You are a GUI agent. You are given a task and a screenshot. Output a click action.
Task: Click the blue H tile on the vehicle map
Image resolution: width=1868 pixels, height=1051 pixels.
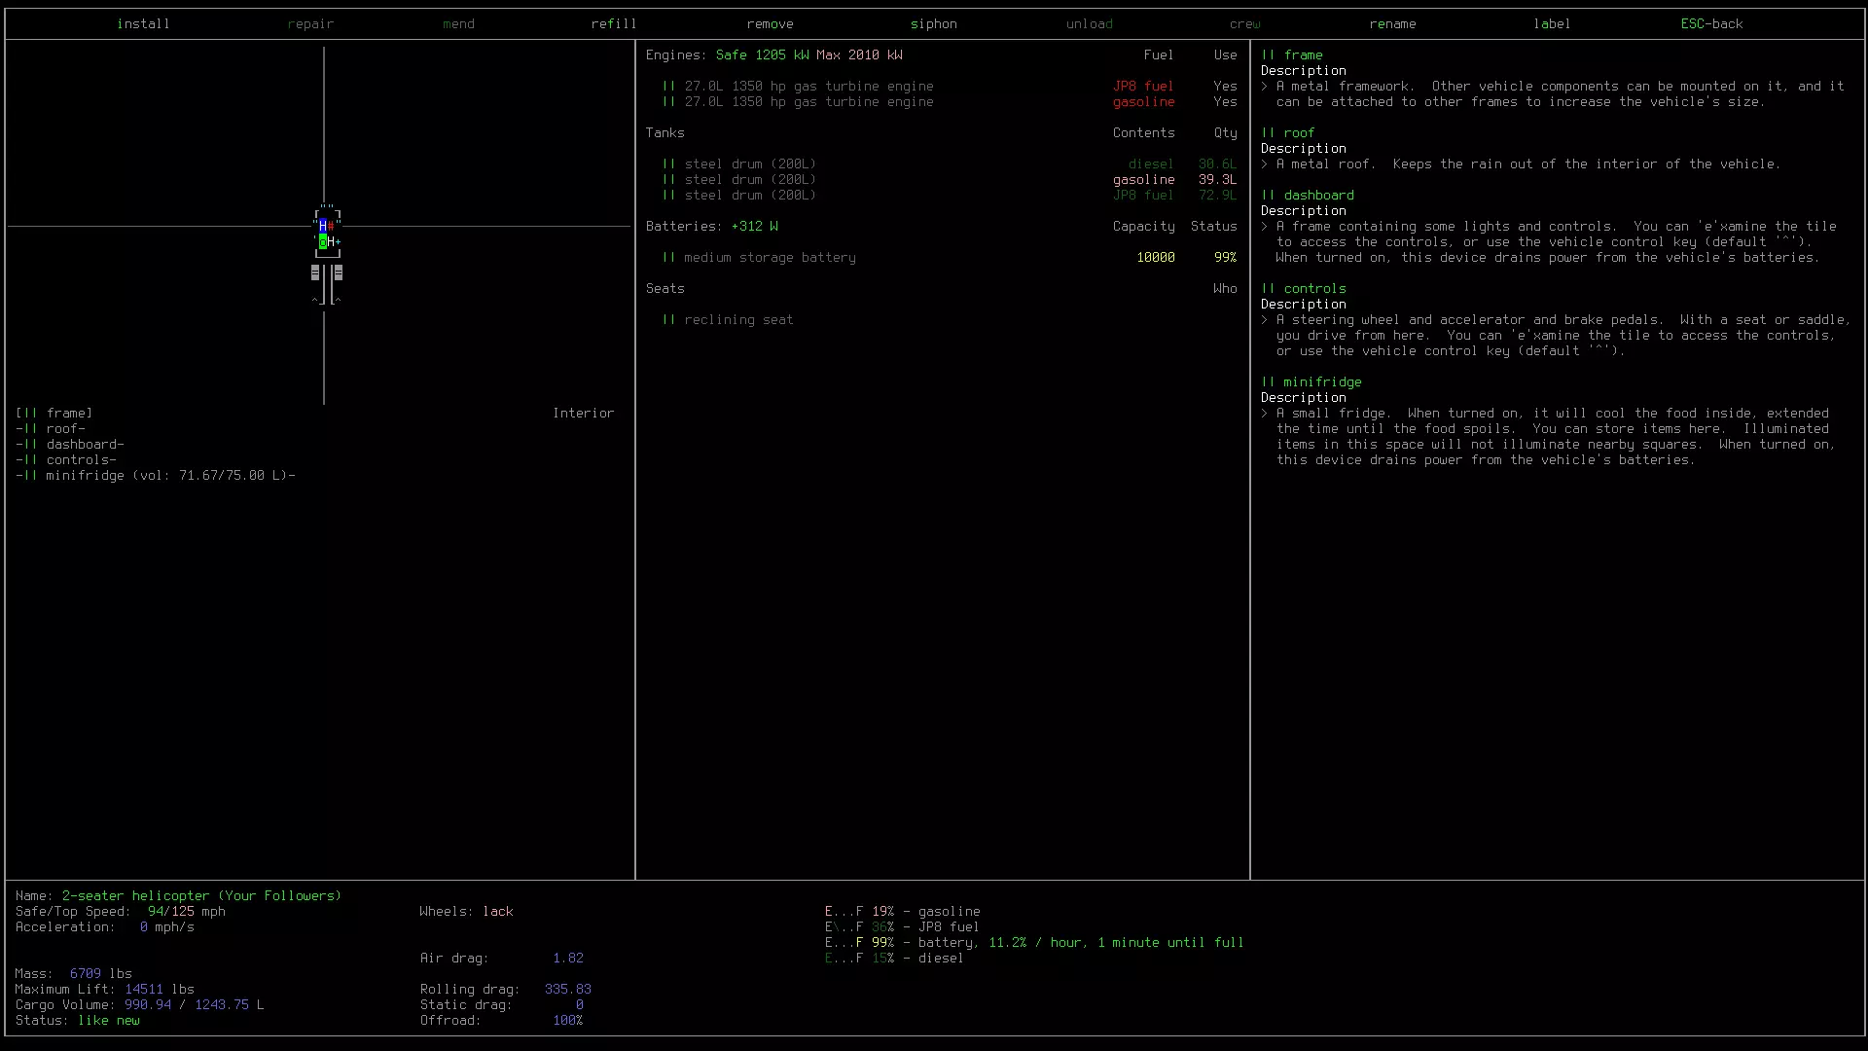[323, 226]
